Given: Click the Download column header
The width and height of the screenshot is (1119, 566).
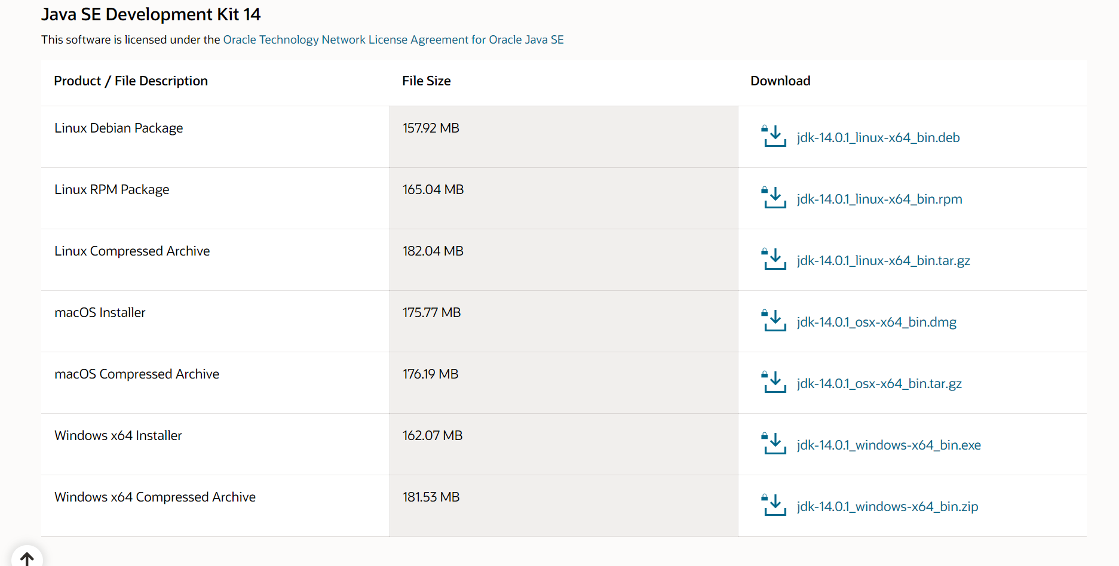Looking at the screenshot, I should pos(780,81).
